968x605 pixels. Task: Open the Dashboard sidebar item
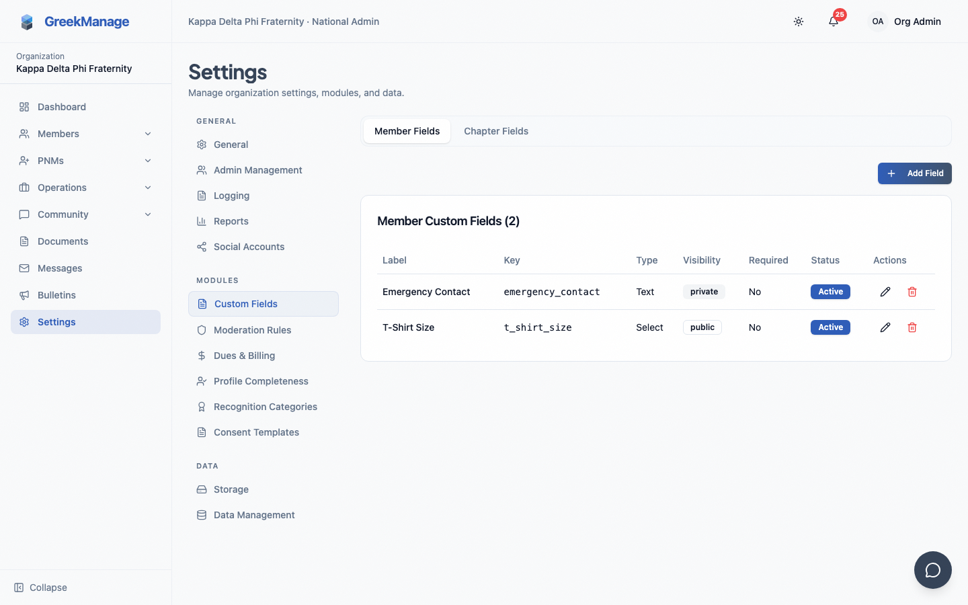click(85, 107)
